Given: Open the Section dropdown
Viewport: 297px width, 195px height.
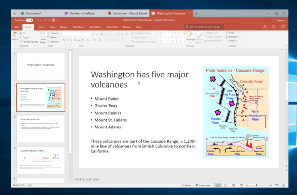Looking at the screenshot, I should (x=54, y=41).
